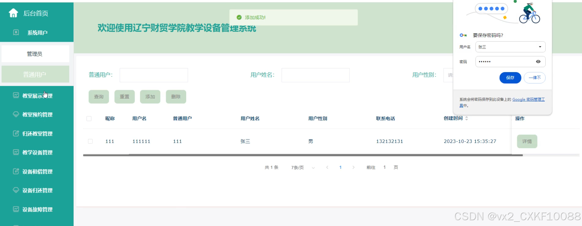The height and width of the screenshot is (226, 582).
Task: Open 设备租借管理 menu
Action: (x=37, y=171)
